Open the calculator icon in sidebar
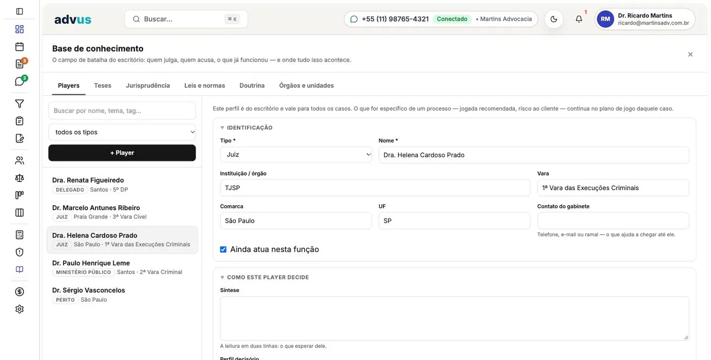The width and height of the screenshot is (711, 360). click(19, 235)
